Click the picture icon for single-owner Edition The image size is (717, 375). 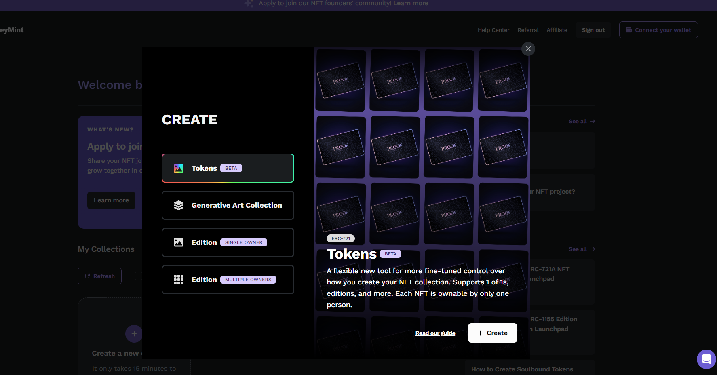click(x=179, y=242)
